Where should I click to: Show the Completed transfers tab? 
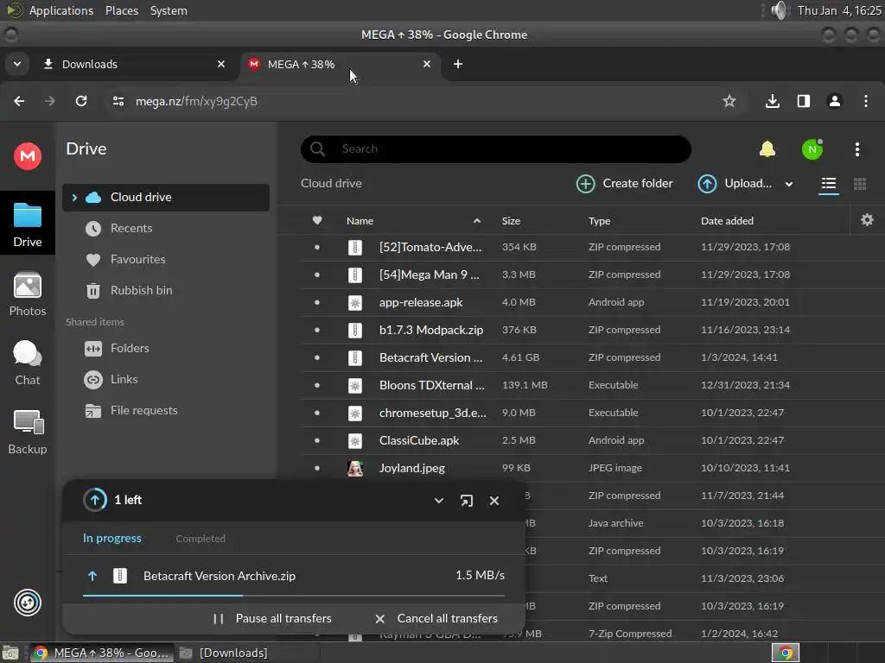(201, 539)
